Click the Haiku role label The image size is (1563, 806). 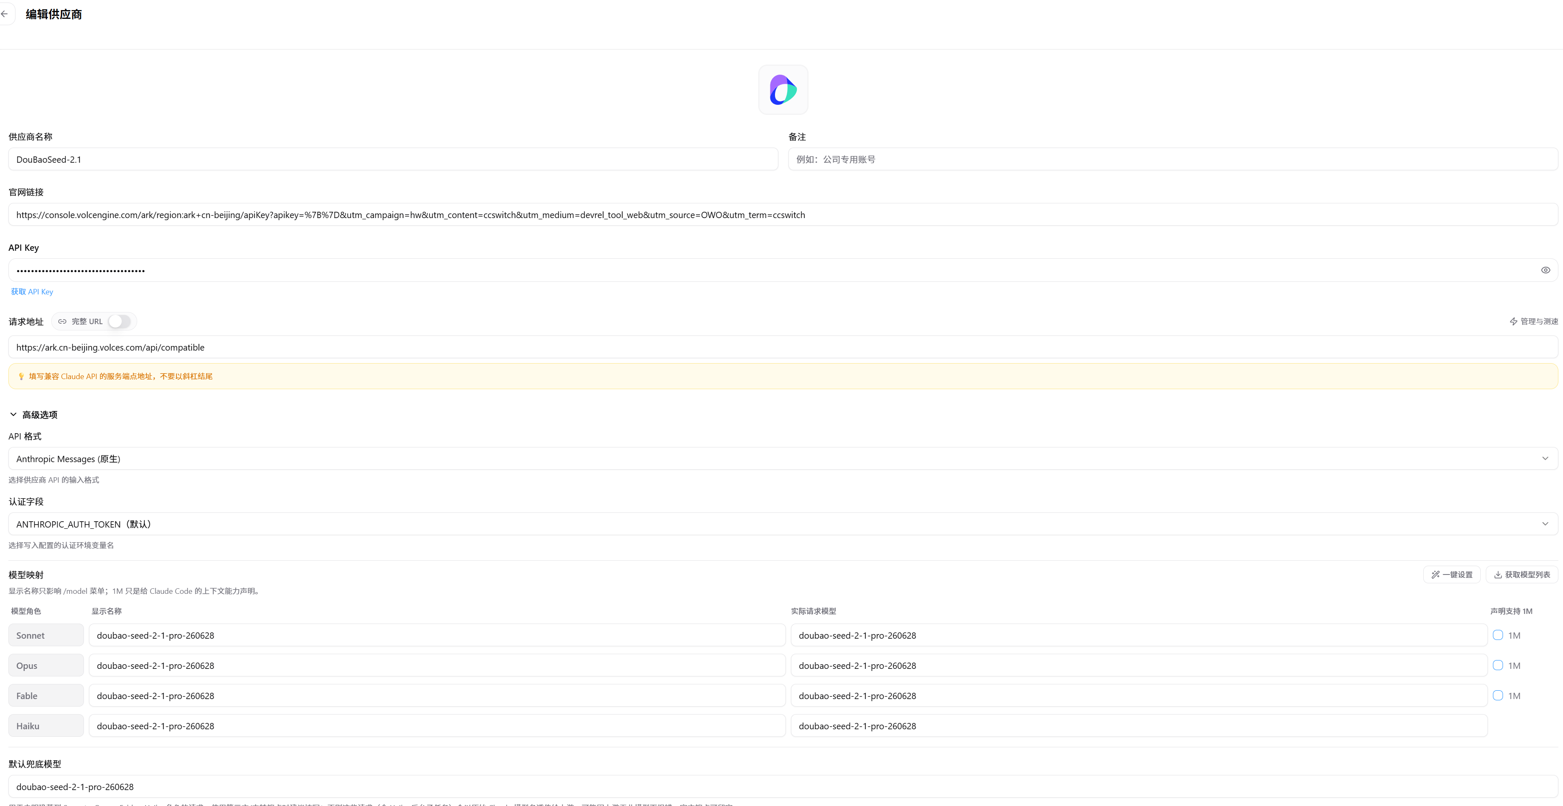tap(46, 726)
